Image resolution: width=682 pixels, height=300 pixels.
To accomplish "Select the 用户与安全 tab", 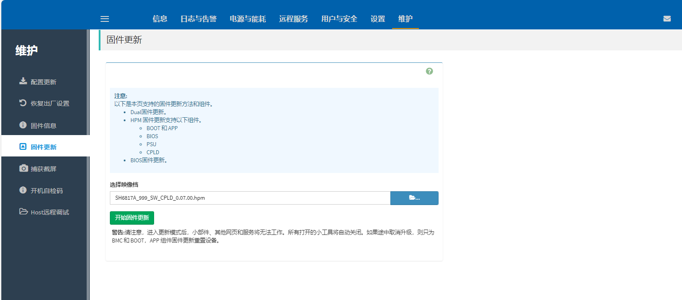I will pos(339,19).
